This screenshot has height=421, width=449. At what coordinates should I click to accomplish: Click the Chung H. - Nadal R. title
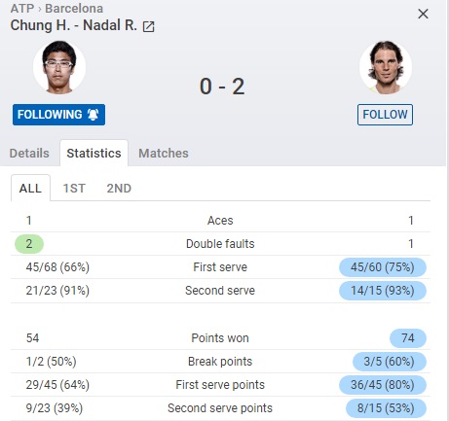[73, 25]
